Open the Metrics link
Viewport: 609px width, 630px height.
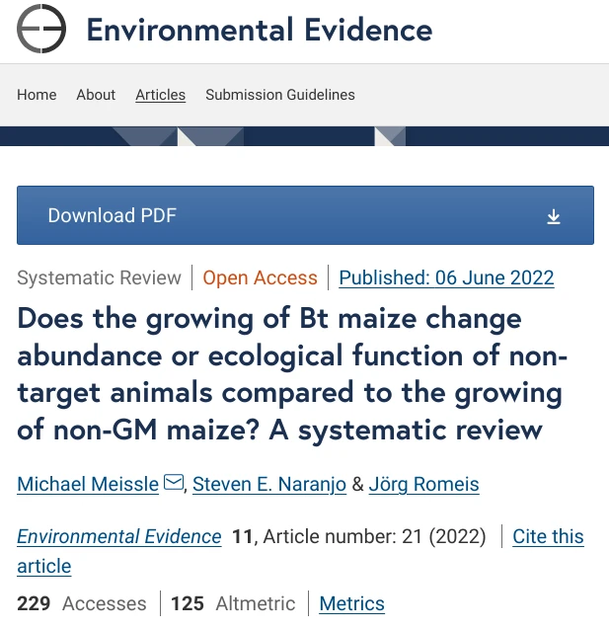tap(351, 602)
